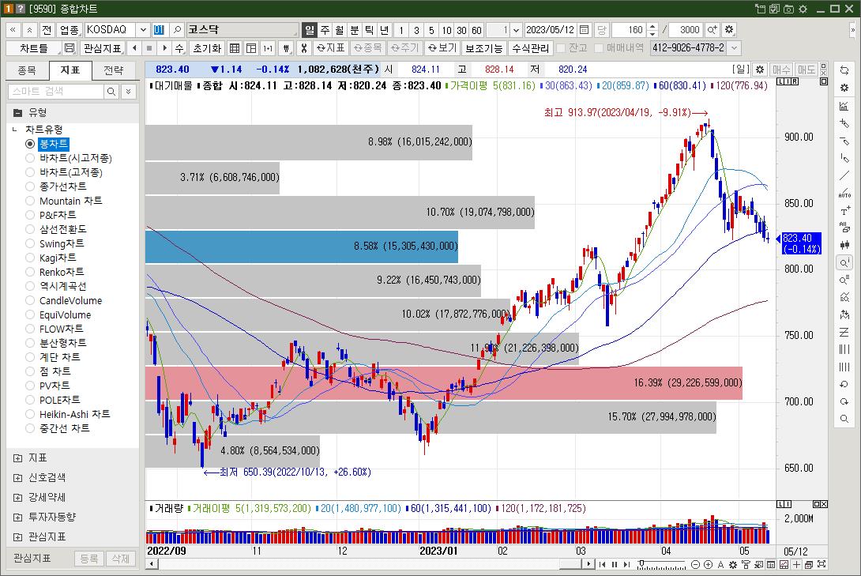Select Mountain 차트 radio option
This screenshot has height=576, width=861.
[30, 201]
